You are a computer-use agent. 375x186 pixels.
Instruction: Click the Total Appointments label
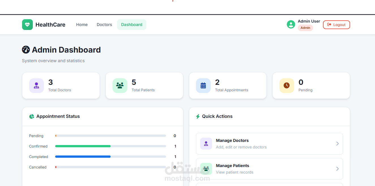[232, 90]
